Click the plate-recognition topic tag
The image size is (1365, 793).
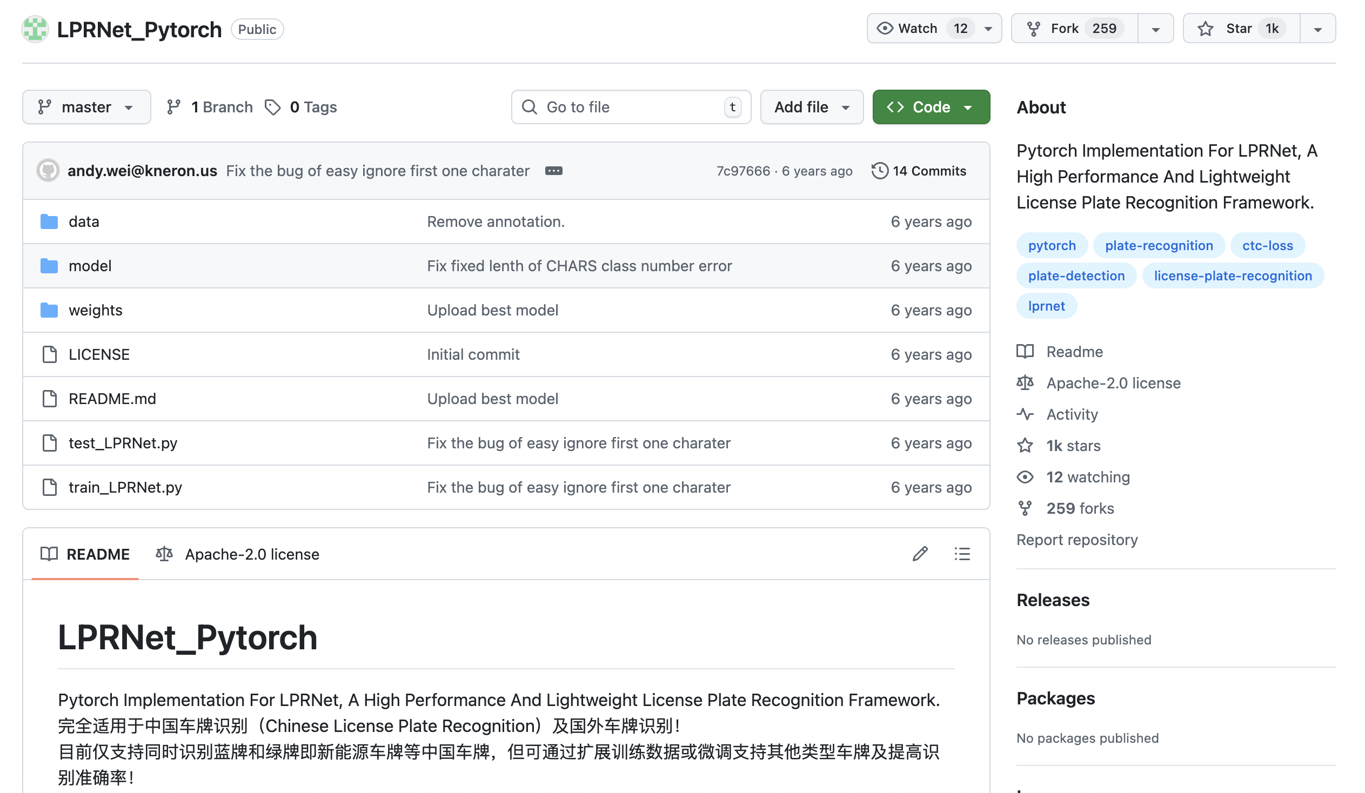pyautogui.click(x=1159, y=246)
